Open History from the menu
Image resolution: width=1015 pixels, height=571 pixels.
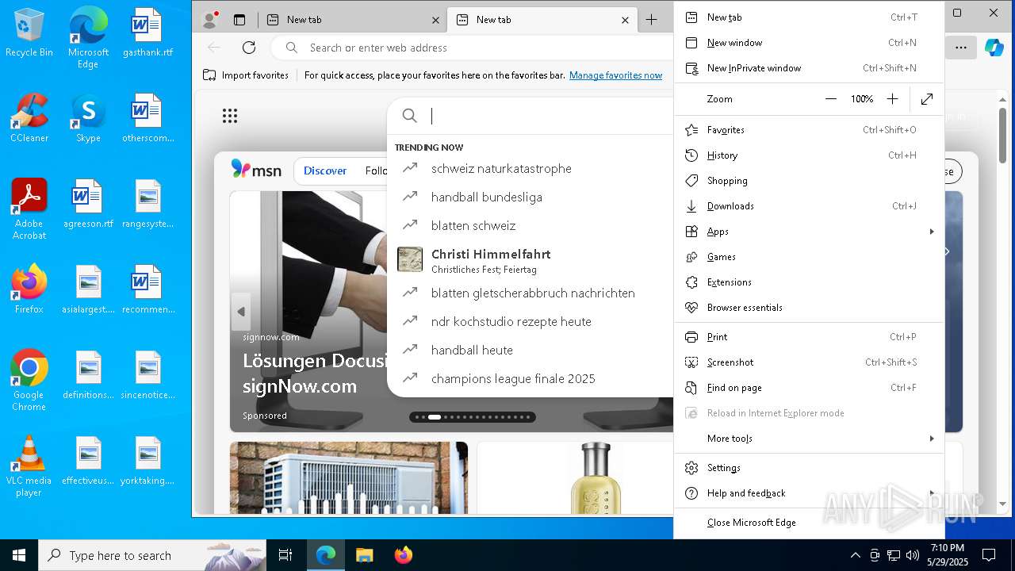pyautogui.click(x=809, y=155)
